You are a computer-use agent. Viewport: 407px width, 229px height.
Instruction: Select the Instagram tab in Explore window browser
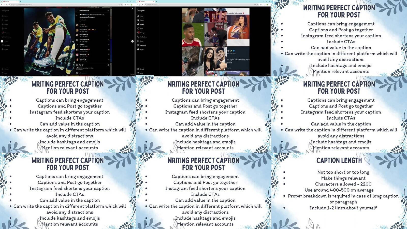(147, 2)
